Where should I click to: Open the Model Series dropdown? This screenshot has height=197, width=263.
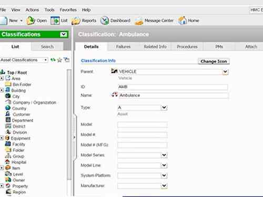tap(164, 155)
